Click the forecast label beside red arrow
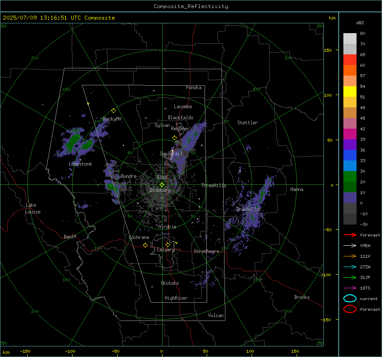The height and width of the screenshot is (357, 382). click(x=370, y=235)
